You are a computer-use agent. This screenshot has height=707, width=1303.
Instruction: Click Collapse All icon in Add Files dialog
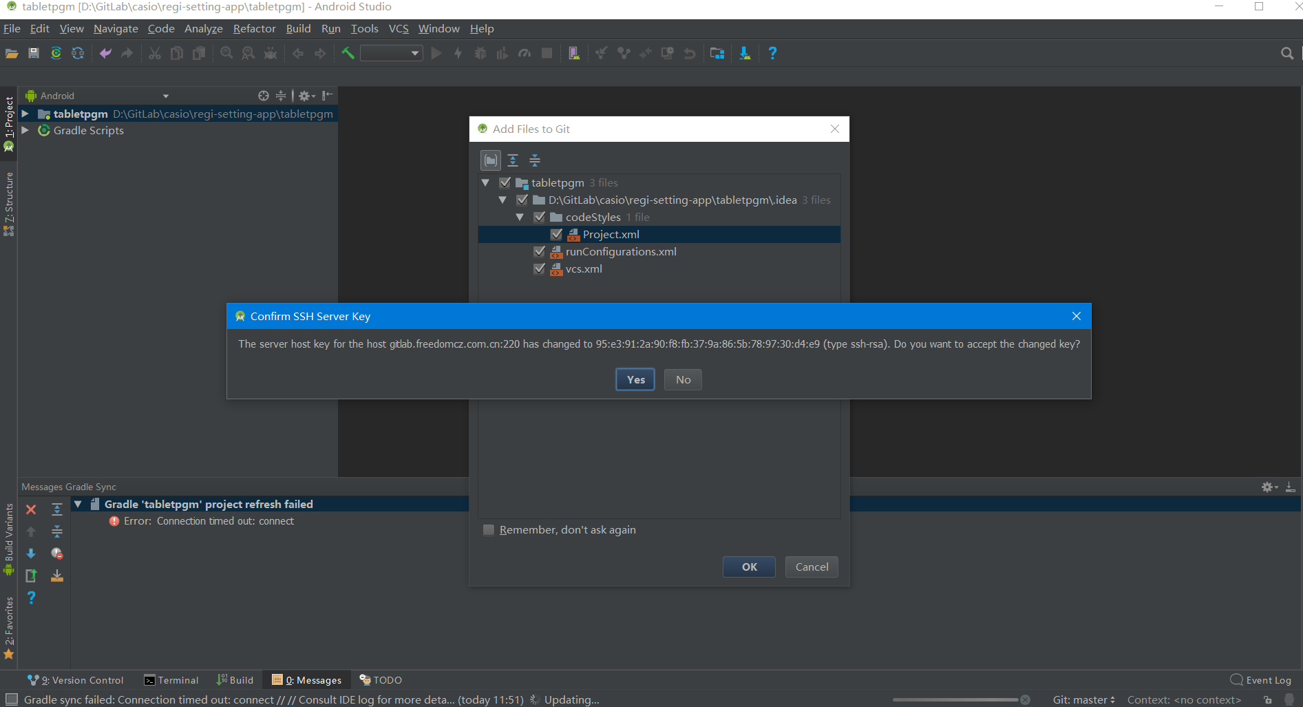535,160
